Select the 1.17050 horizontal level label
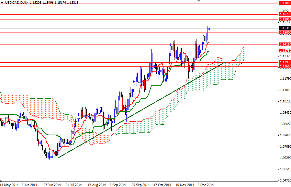The image size is (291, 187). (285, 3)
